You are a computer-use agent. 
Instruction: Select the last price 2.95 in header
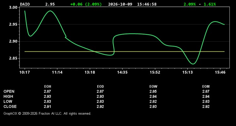click(50, 4)
